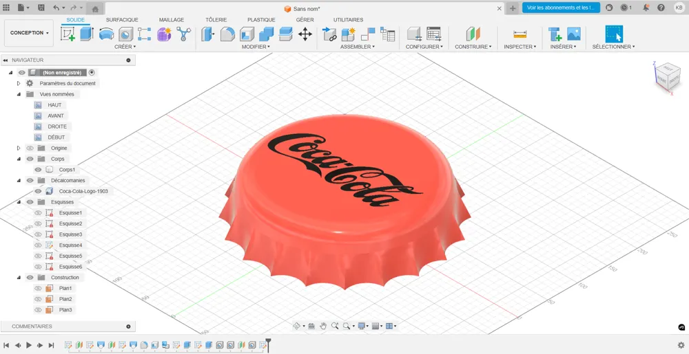Select the Combine tool
Image resolution: width=689 pixels, height=354 pixels.
click(x=266, y=34)
